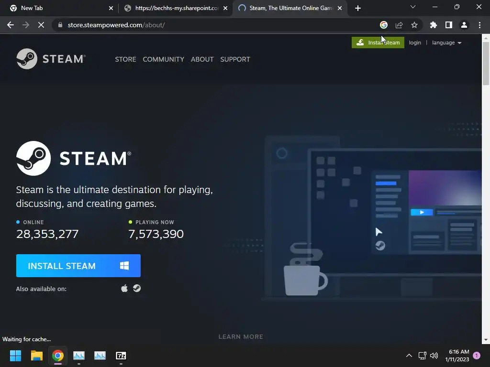Open the Chrome extensions puzzle icon
This screenshot has width=490, height=367.
pos(434,25)
